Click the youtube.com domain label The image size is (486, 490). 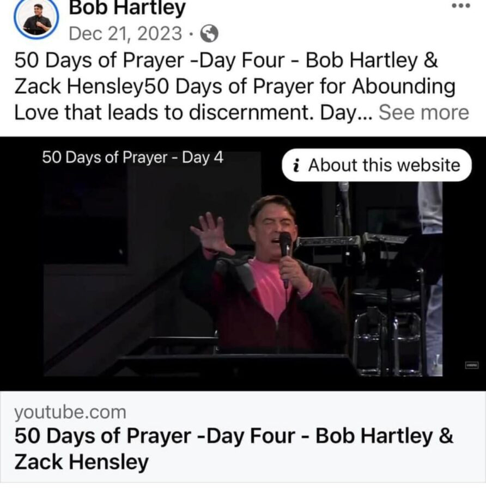[70, 412]
